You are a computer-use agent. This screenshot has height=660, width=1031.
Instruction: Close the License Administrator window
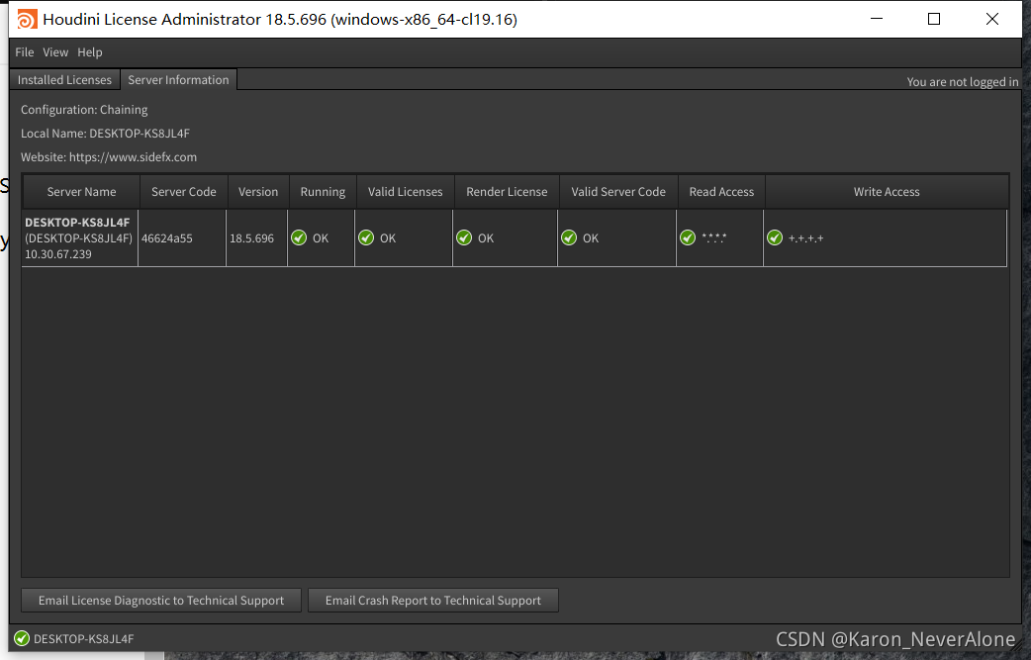click(x=992, y=19)
